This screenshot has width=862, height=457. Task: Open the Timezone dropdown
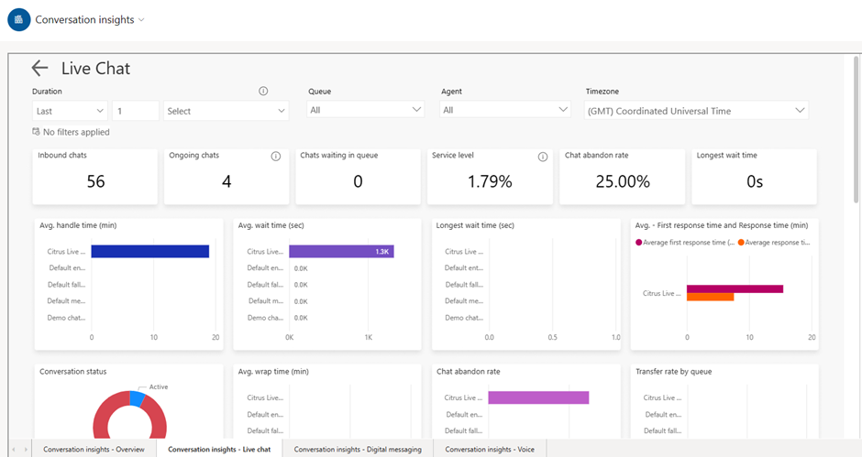coord(696,111)
